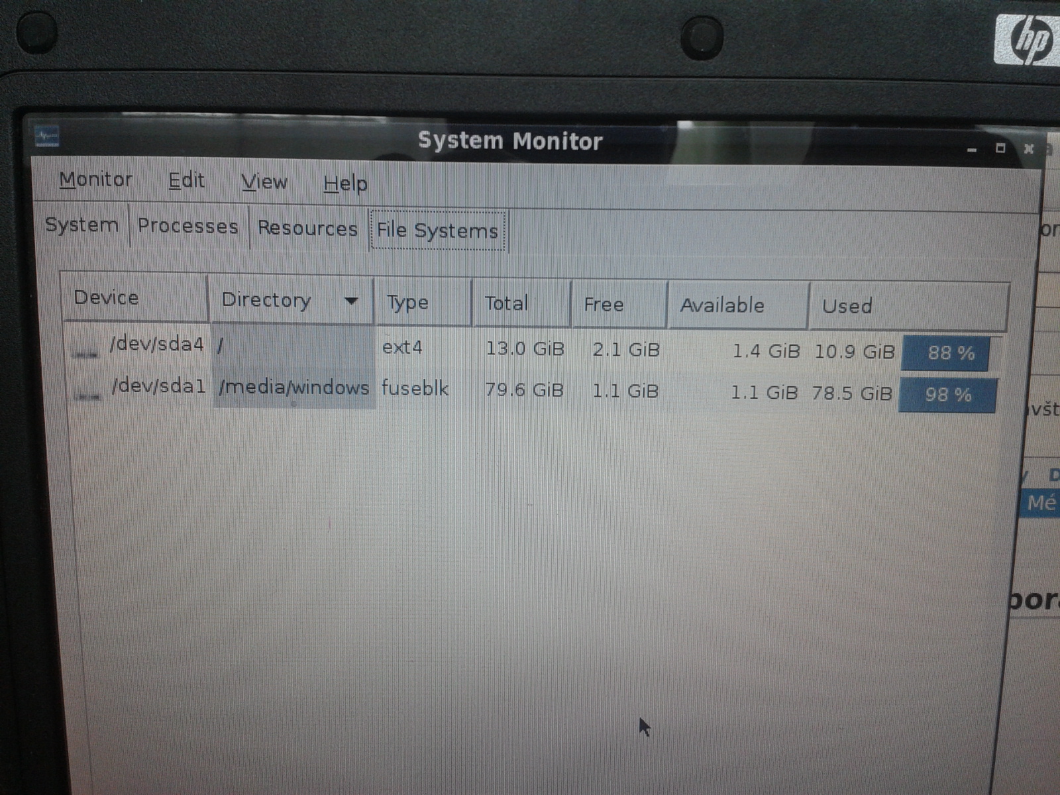Switch to the Resources tab
Viewport: 1060px width, 795px height.
pos(307,229)
